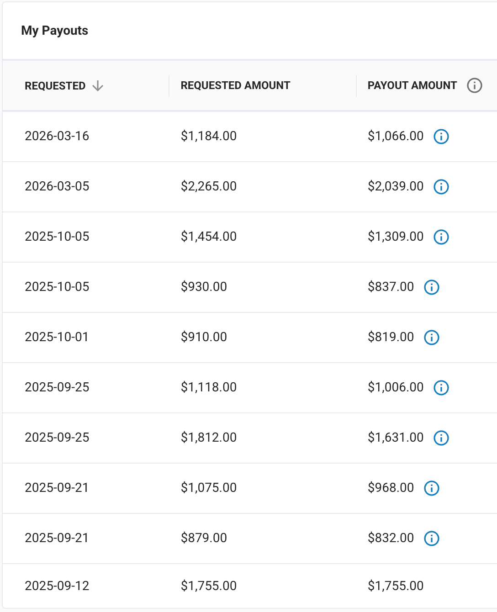Viewport: 497px width, 612px height.
Task: Open info icon next to $819.00
Action: click(431, 337)
